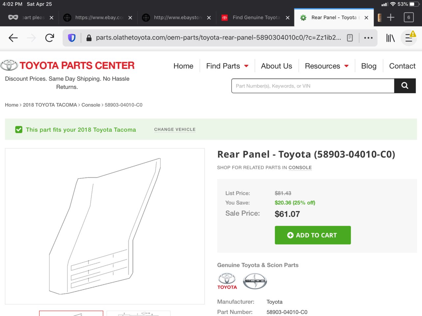This screenshot has width=422, height=316.
Task: Click the Rear Panel - Toyota heading
Action: pyautogui.click(x=306, y=154)
